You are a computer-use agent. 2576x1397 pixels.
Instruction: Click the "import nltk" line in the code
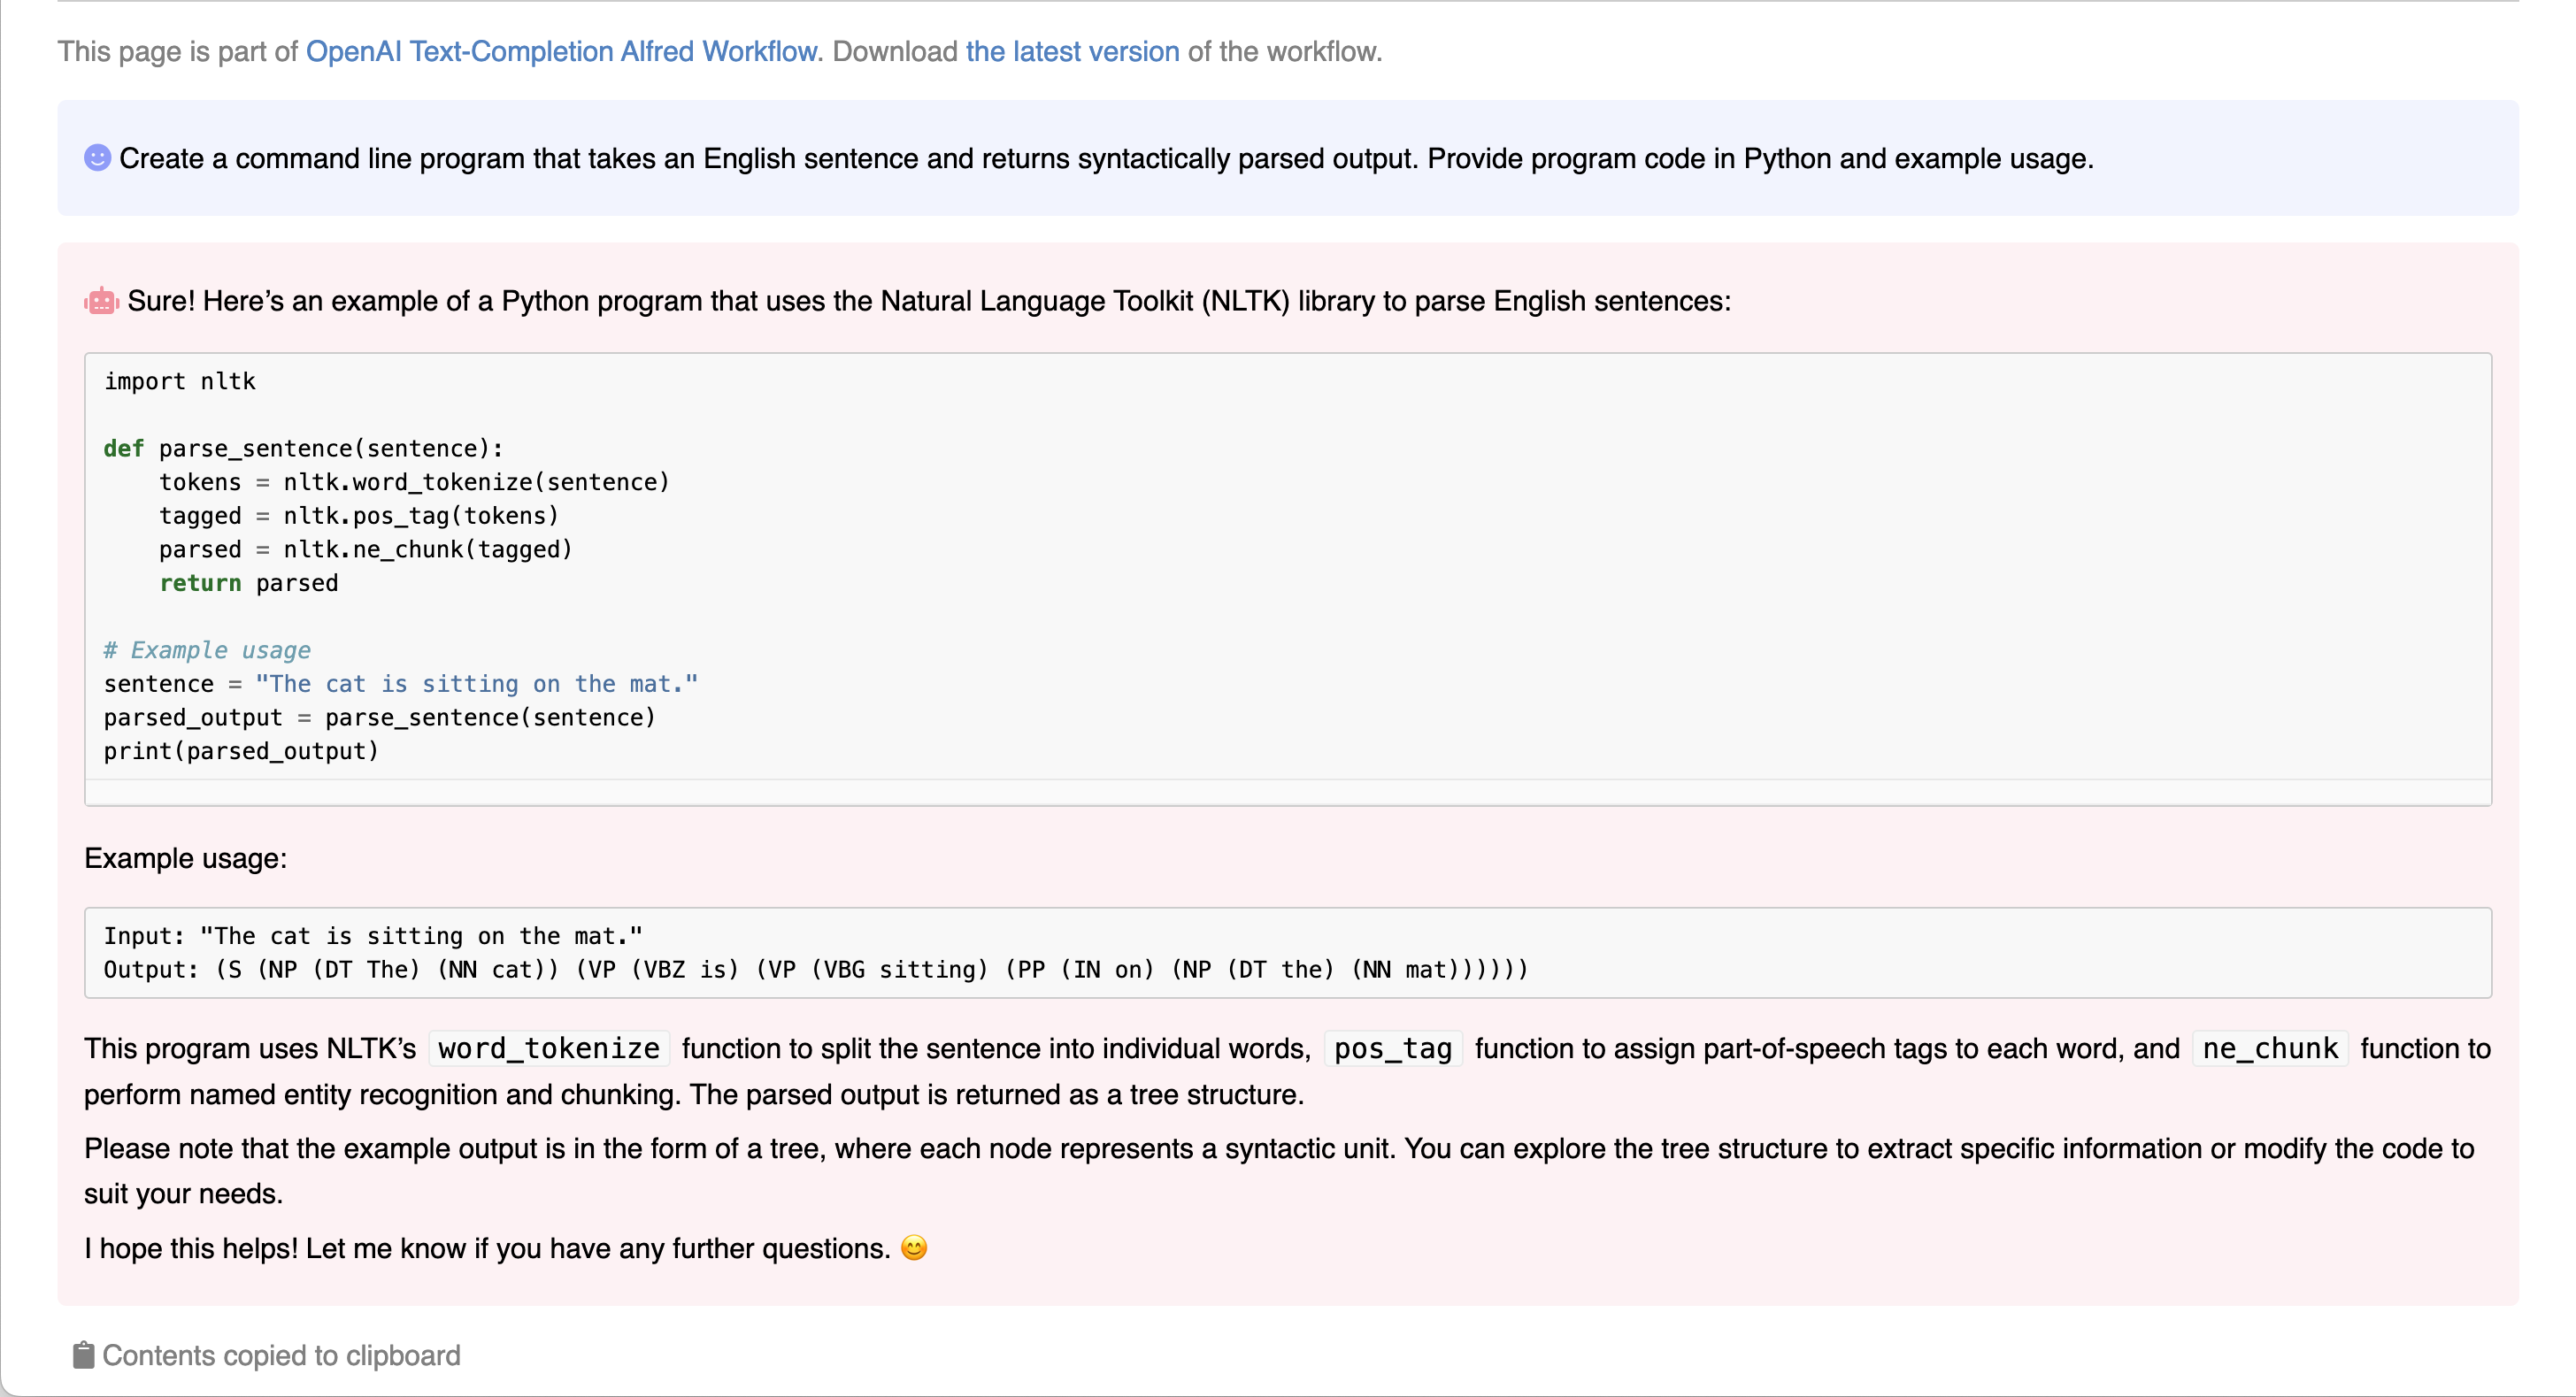click(x=180, y=381)
